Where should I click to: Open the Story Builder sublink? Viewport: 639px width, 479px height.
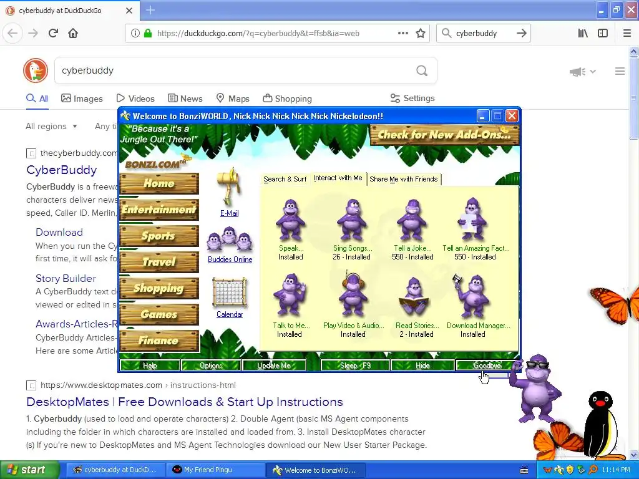click(x=66, y=278)
